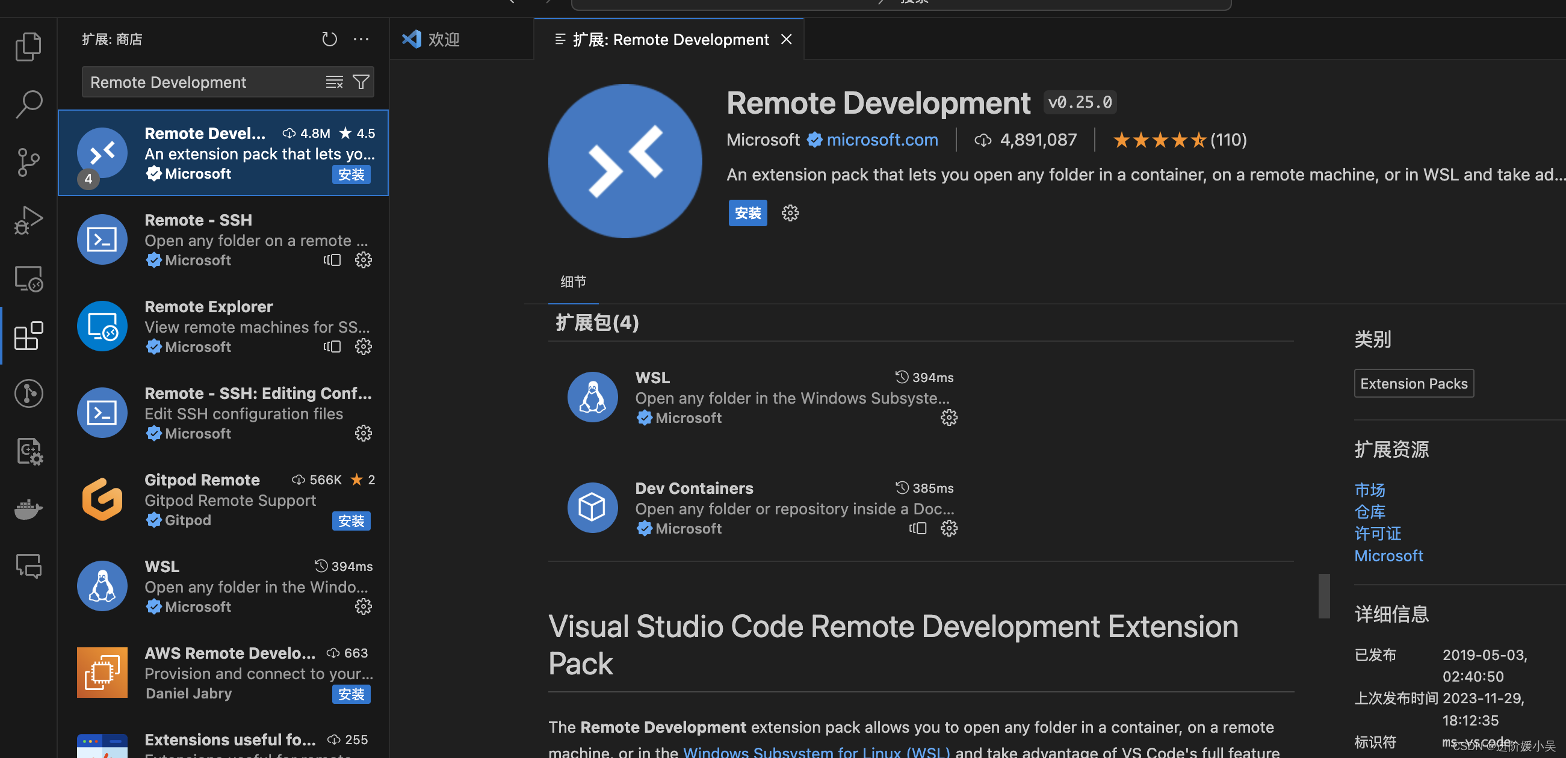Click remote indicator icon on Remote Explorer row

(x=332, y=347)
